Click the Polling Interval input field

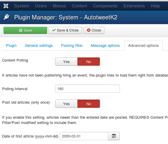pos(88,89)
